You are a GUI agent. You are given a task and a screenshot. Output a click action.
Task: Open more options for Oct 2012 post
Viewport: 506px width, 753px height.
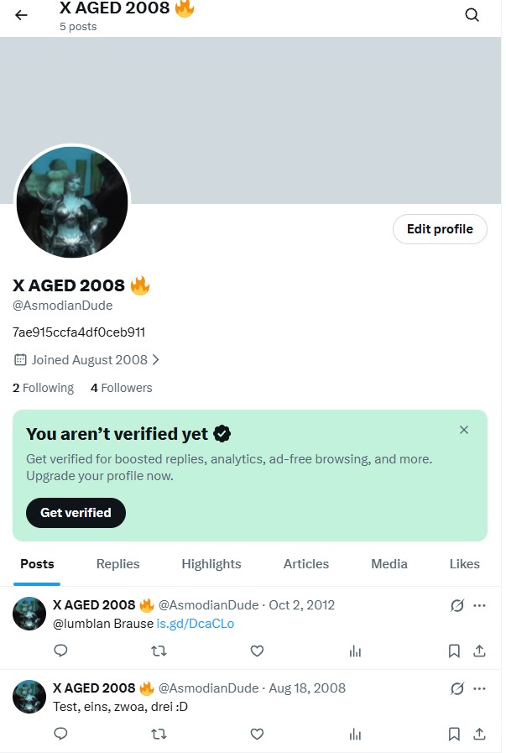point(479,605)
